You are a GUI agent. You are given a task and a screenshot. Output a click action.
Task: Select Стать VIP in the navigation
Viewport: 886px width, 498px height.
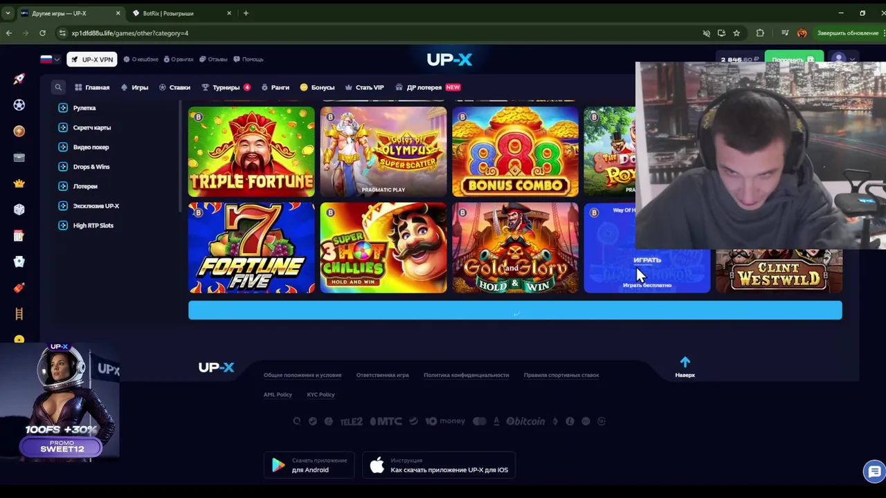364,87
